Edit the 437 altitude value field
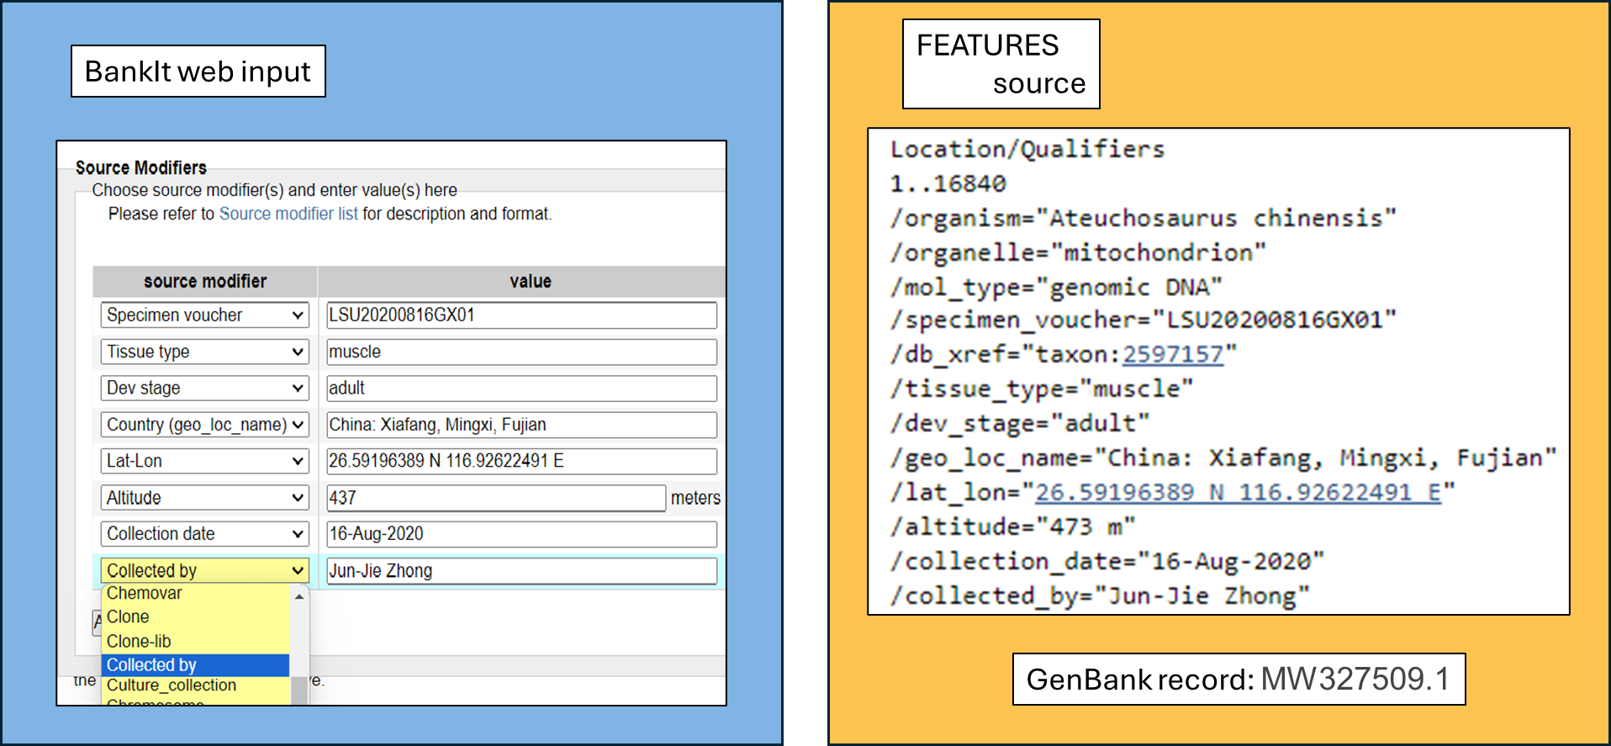Screen dimensions: 1611x746 click(x=496, y=498)
